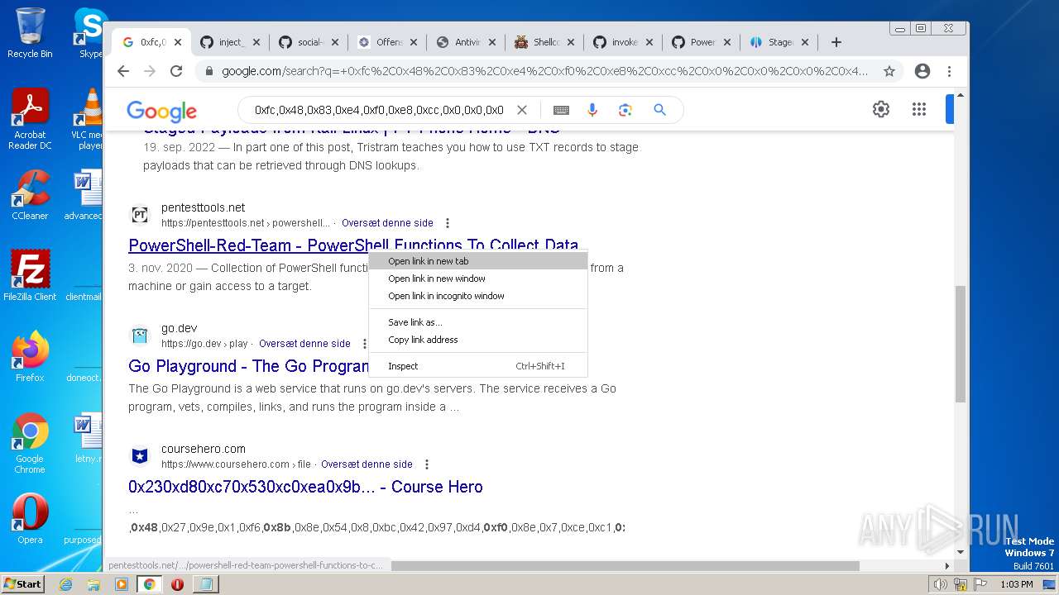
Task: Click the Chrome back arrow
Action: pyautogui.click(x=123, y=71)
